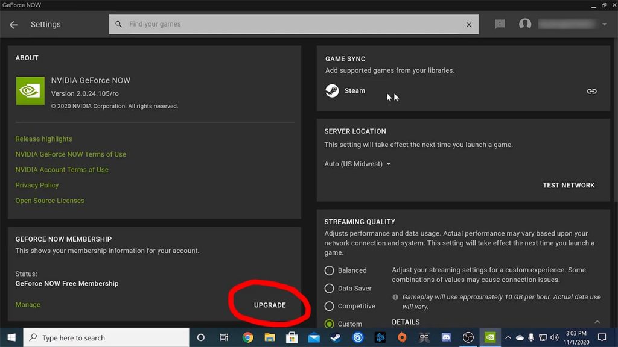Click the GeForce NOW Free Membership status
The width and height of the screenshot is (618, 347).
(67, 284)
